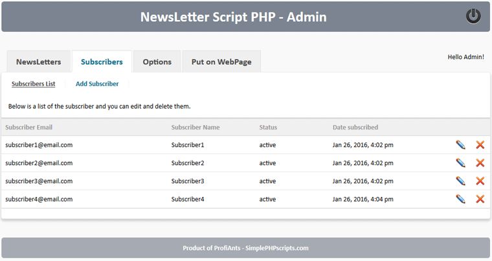The height and width of the screenshot is (261, 492).
Task: Delete subscriber4@email.com with red X
Action: click(480, 199)
